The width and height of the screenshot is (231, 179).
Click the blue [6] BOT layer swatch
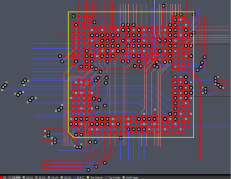[74, 177]
